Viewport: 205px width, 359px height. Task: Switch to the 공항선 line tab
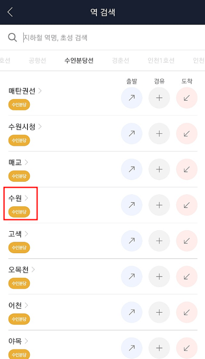[x=37, y=61]
